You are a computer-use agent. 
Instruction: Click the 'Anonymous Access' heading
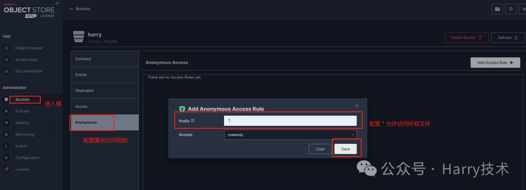[x=167, y=63]
